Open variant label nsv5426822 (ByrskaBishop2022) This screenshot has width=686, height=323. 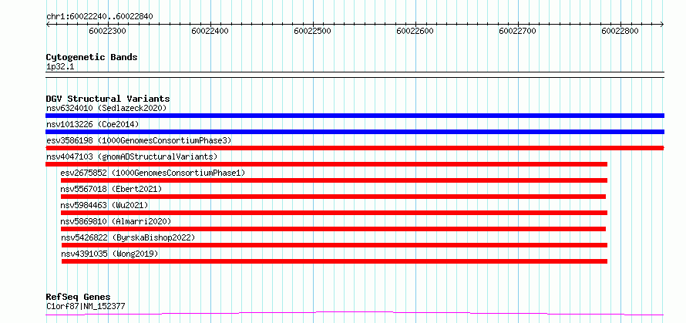click(x=128, y=237)
